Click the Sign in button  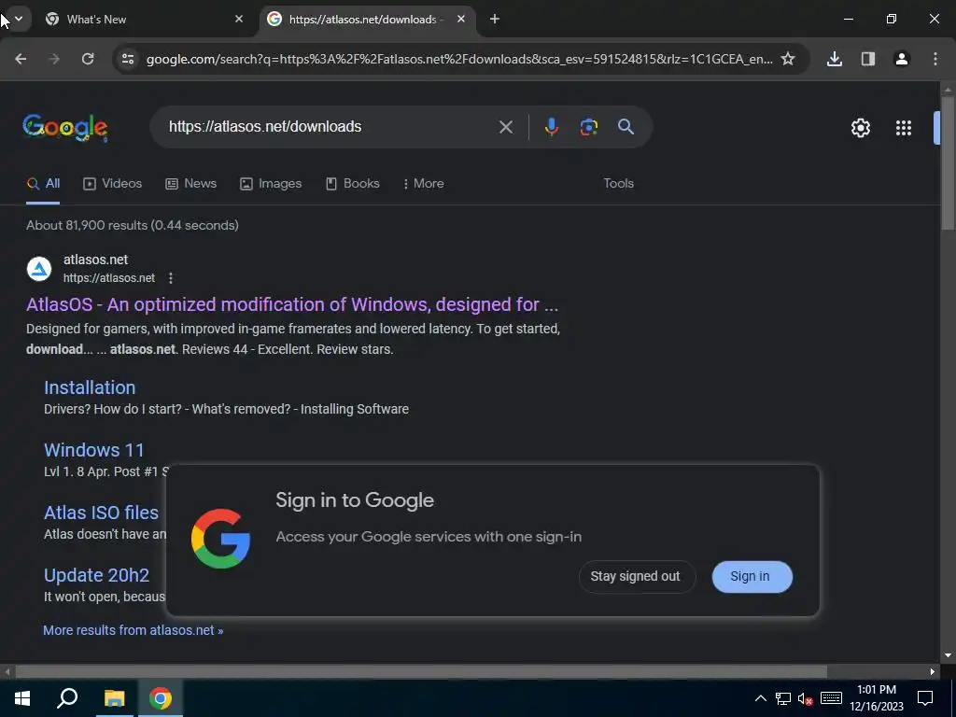752,576
